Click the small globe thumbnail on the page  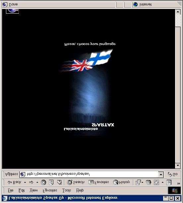coord(12,11)
